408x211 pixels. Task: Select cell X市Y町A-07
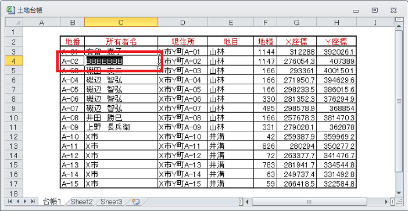pos(182,108)
